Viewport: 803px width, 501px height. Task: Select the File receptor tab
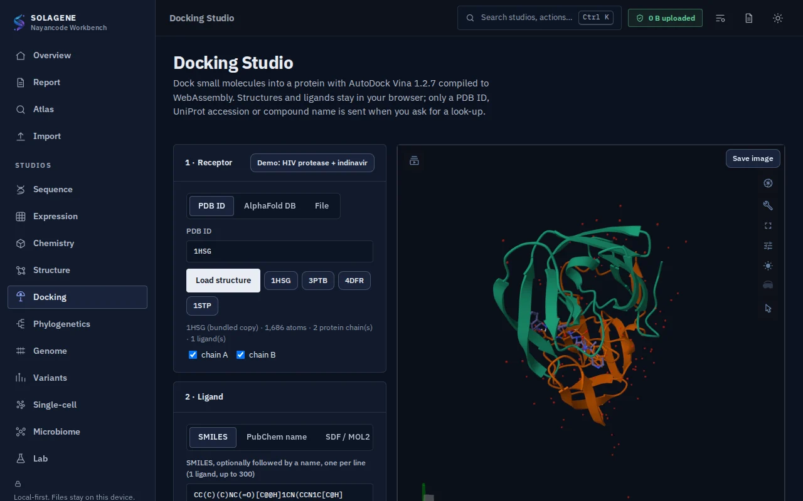pos(322,206)
